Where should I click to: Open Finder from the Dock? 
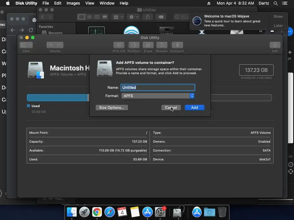(x=72, y=212)
